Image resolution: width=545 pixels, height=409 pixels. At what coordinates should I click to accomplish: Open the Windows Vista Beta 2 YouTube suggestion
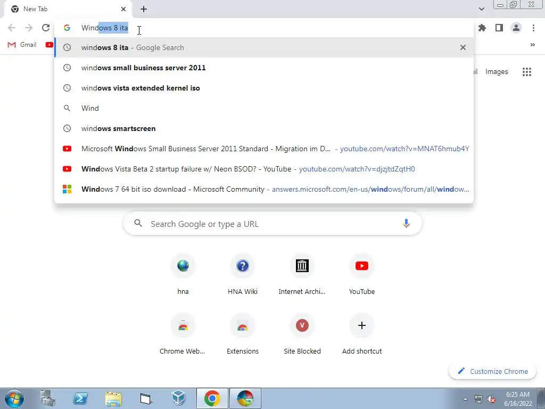pos(264,169)
